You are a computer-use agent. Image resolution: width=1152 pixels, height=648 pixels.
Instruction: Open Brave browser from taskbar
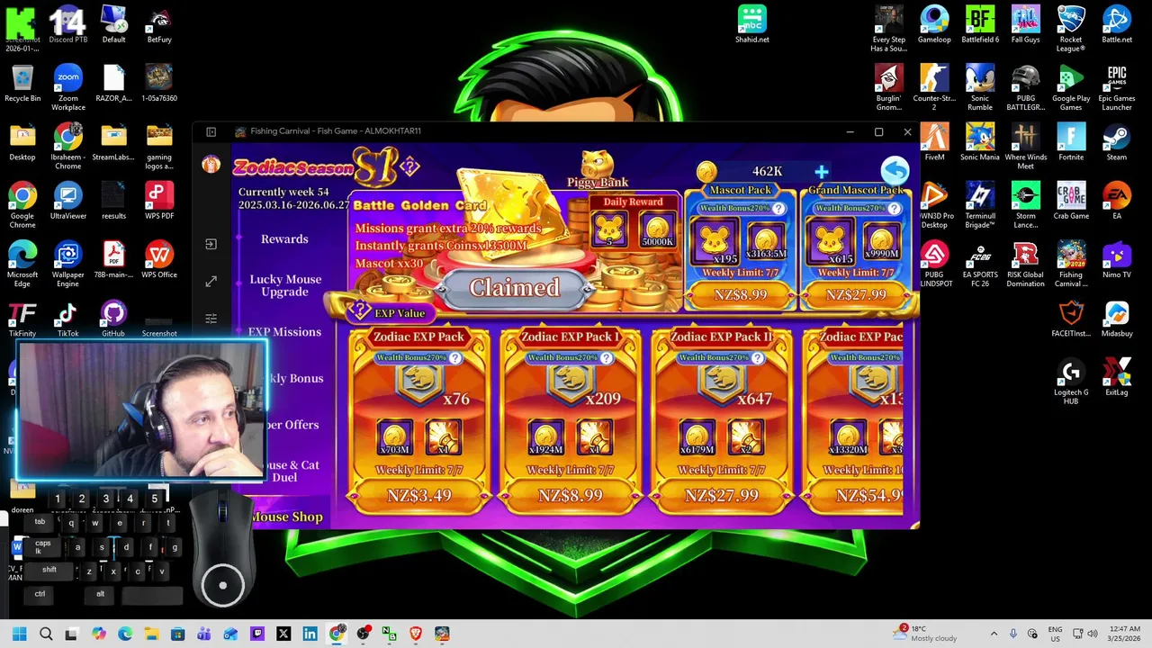[x=415, y=634]
